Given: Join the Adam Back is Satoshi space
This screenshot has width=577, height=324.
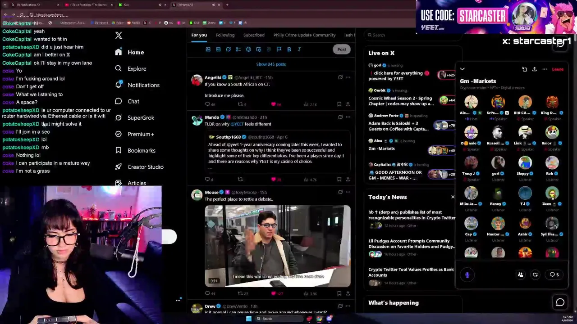Looking at the screenshot, I should 412,123.
